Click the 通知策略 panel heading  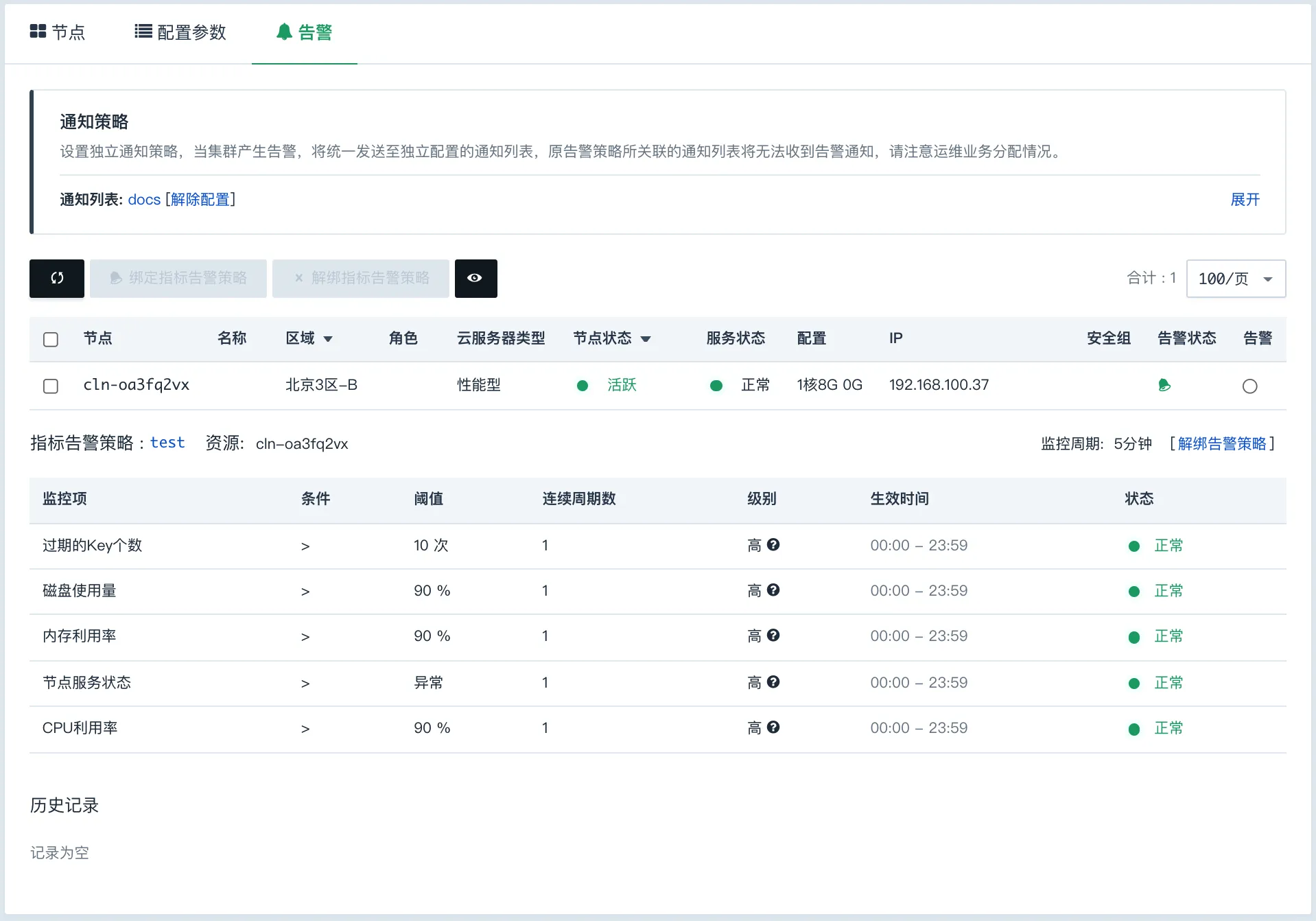[94, 122]
